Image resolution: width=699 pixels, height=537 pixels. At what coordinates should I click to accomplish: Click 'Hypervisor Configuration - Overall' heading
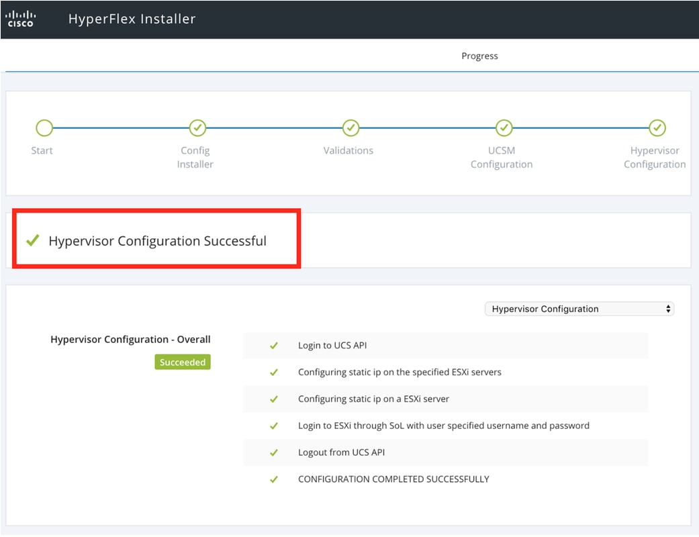point(130,339)
